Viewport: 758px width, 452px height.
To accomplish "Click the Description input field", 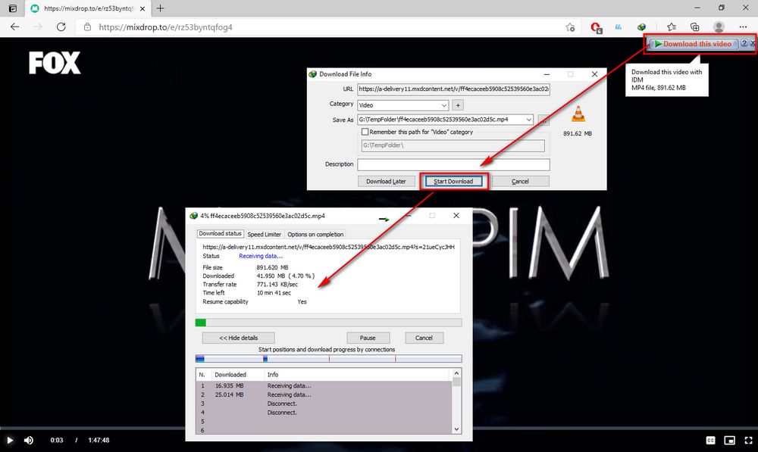I will 453,164.
